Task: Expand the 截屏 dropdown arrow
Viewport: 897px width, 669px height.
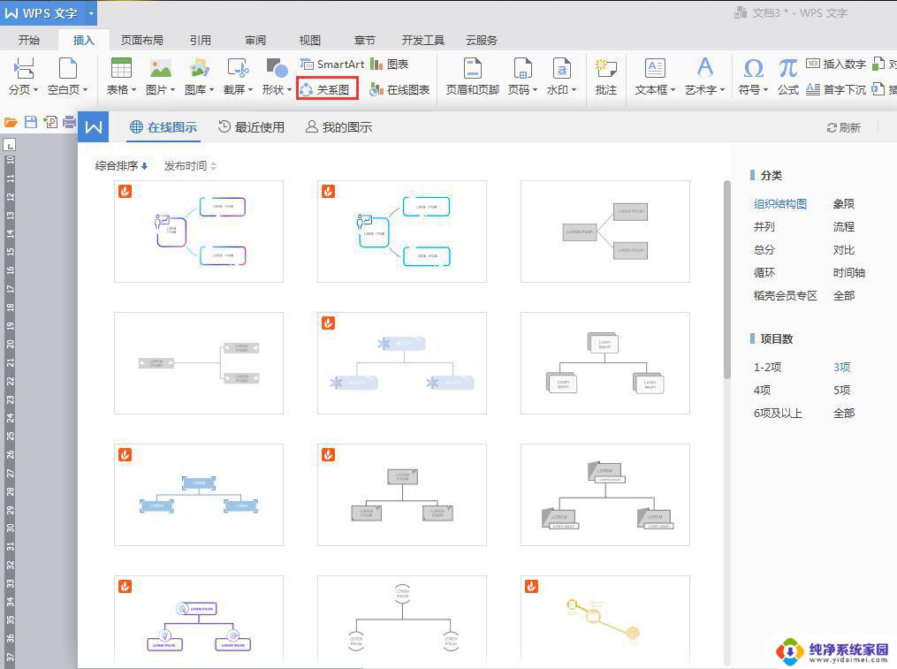Action: 251,90
